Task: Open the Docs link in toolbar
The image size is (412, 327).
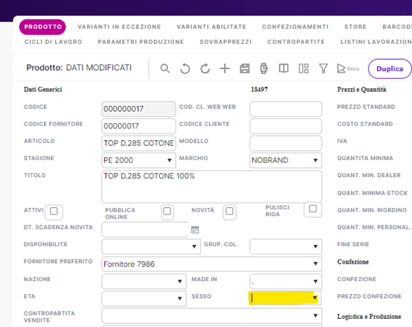Action: pos(348,69)
